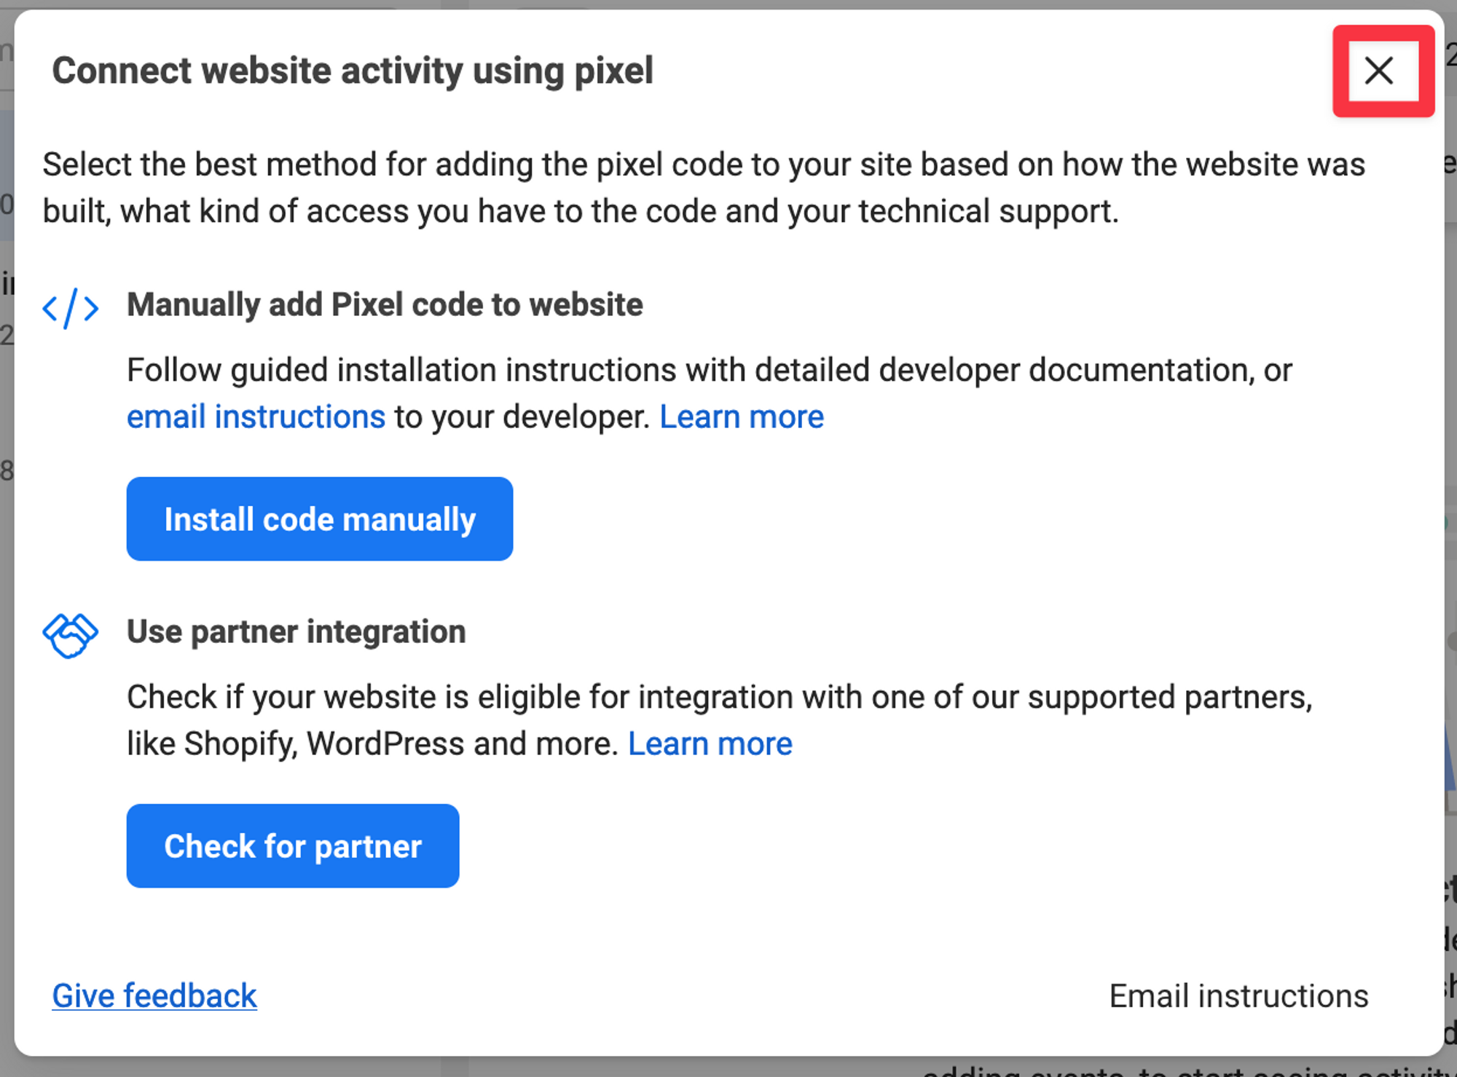The height and width of the screenshot is (1077, 1457).
Task: Open Learn more for manual Pixel installation
Action: (x=741, y=417)
